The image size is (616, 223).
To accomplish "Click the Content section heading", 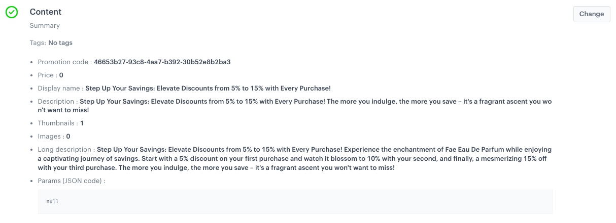I will [x=46, y=12].
